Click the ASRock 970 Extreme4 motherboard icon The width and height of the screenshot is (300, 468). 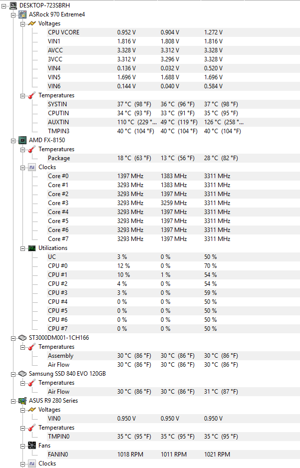pos(22,14)
